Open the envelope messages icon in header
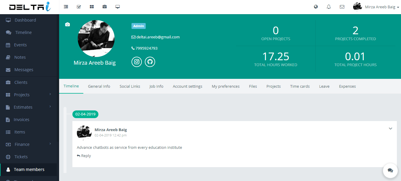401x181 pixels. [342, 7]
